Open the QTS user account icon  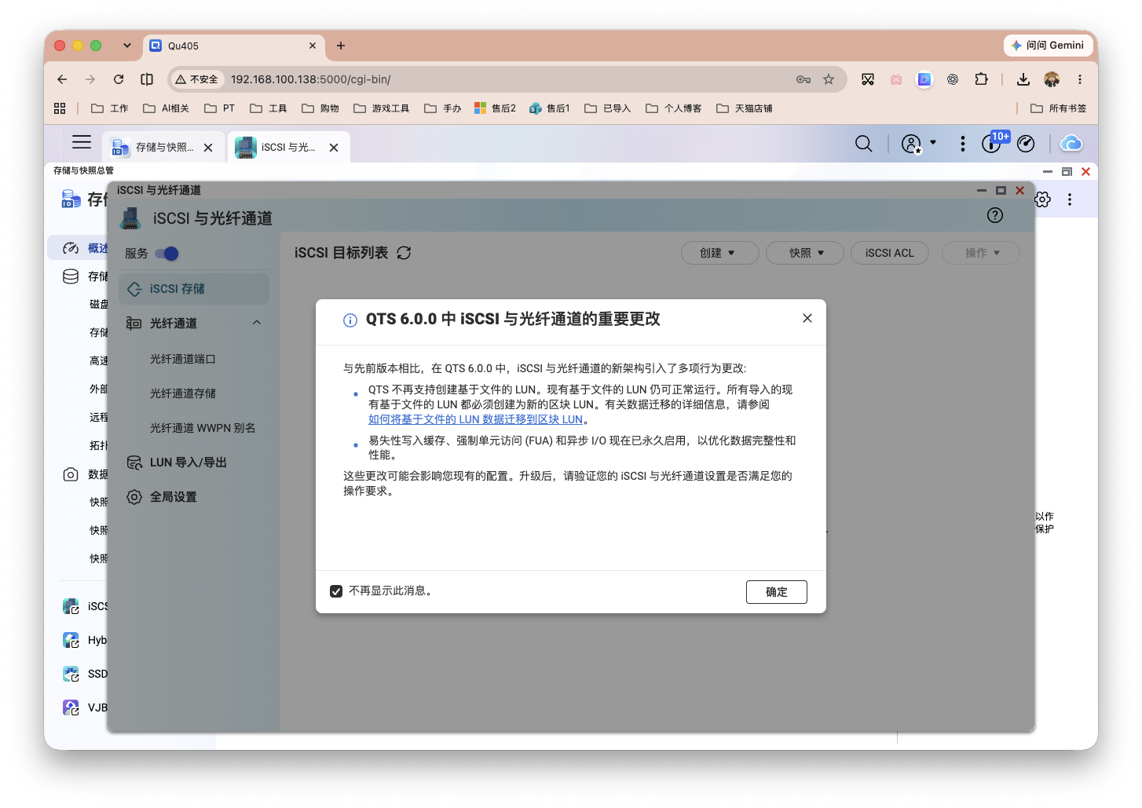(x=911, y=144)
